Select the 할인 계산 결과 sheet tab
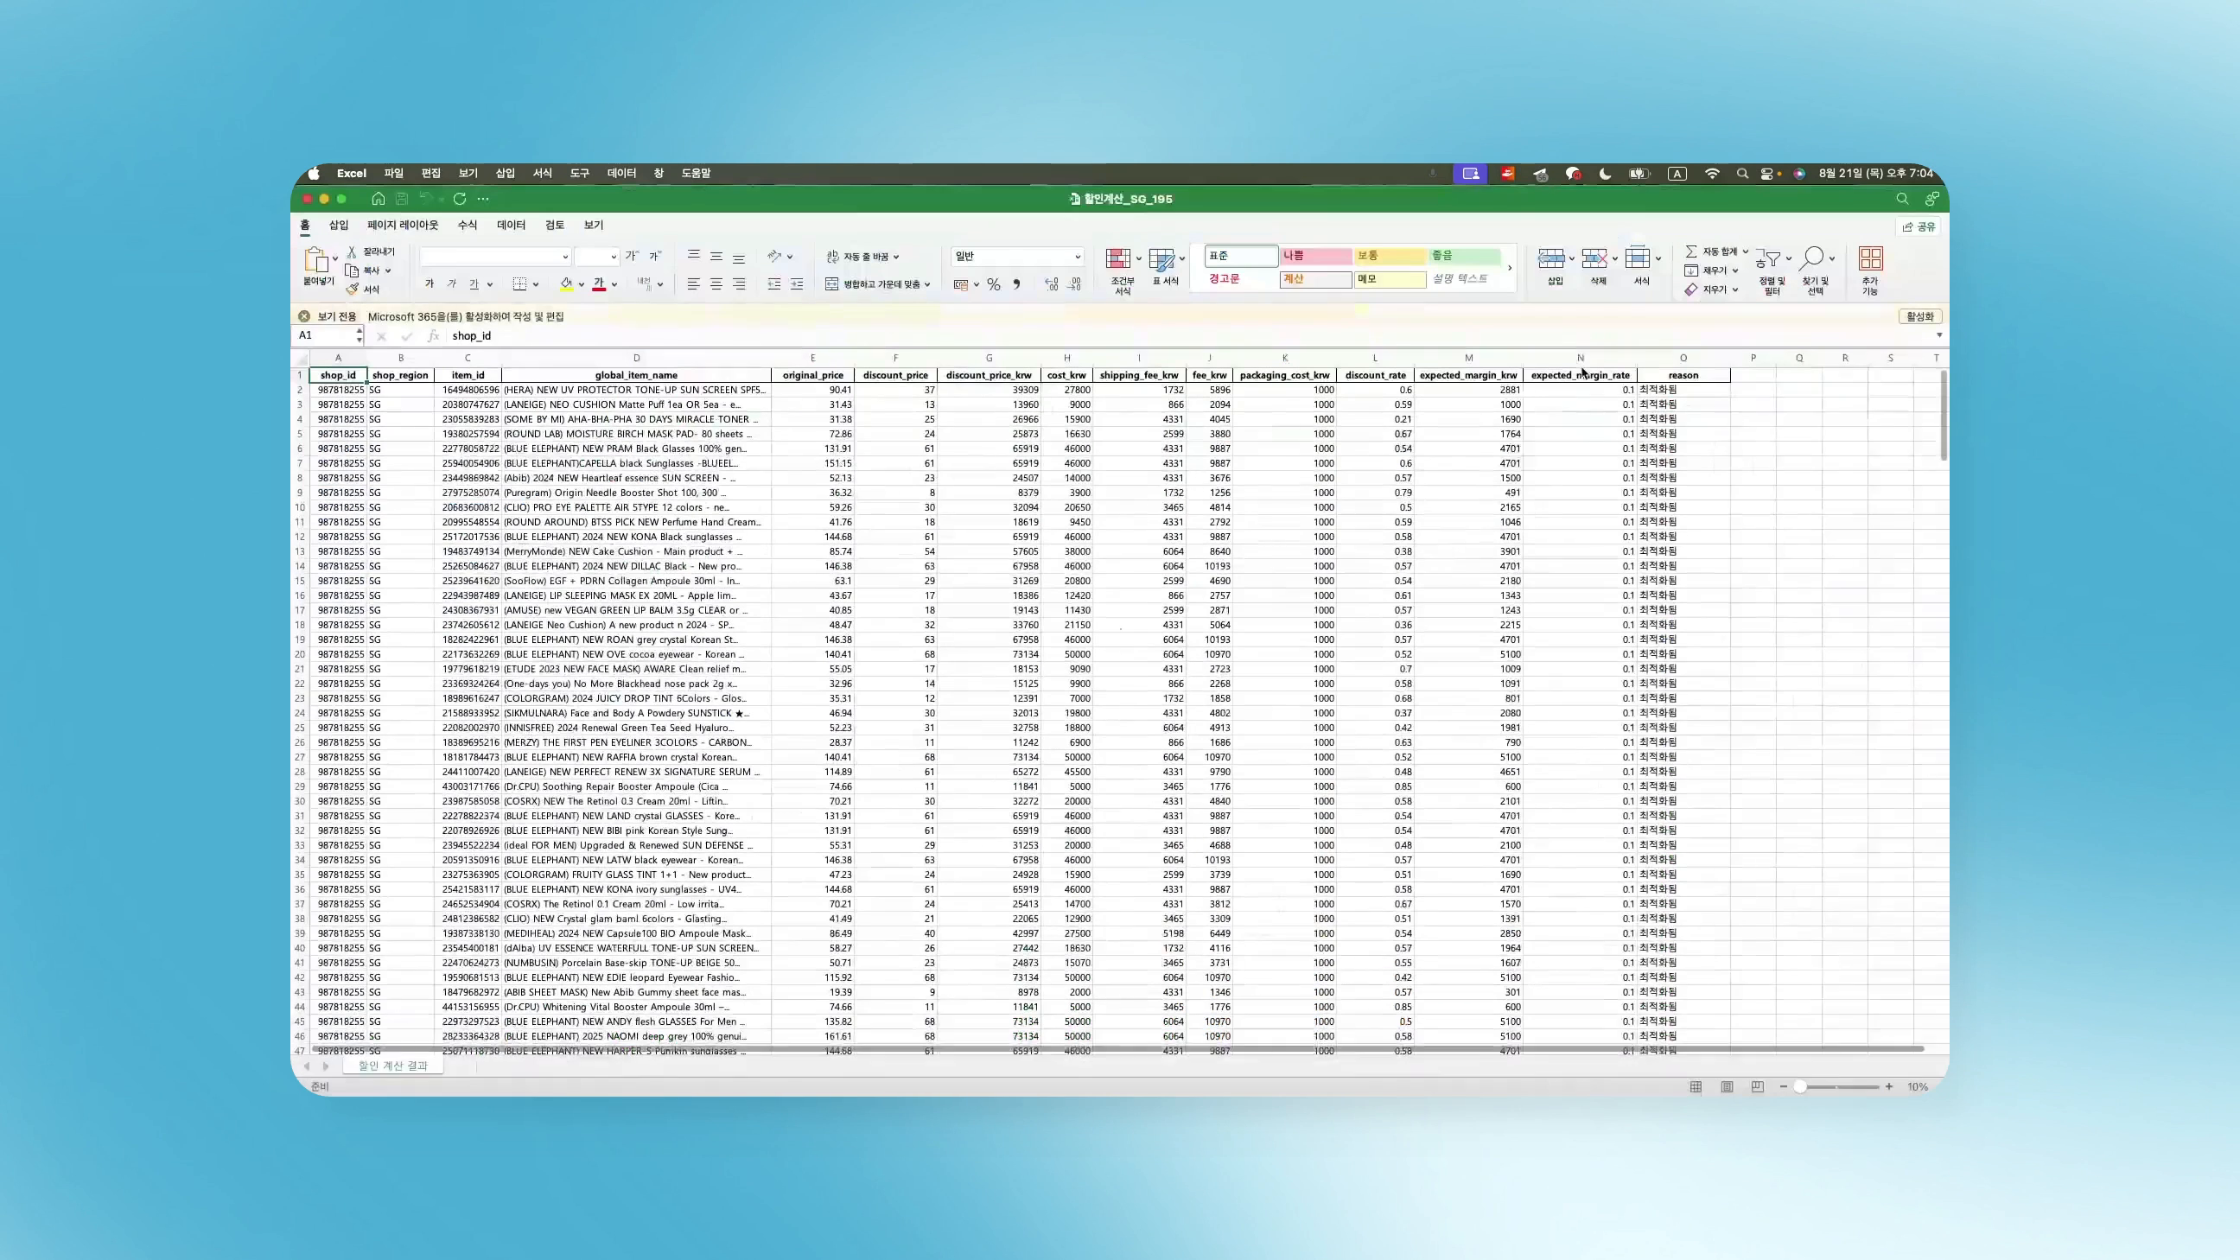The width and height of the screenshot is (2240, 1260). [x=393, y=1066]
